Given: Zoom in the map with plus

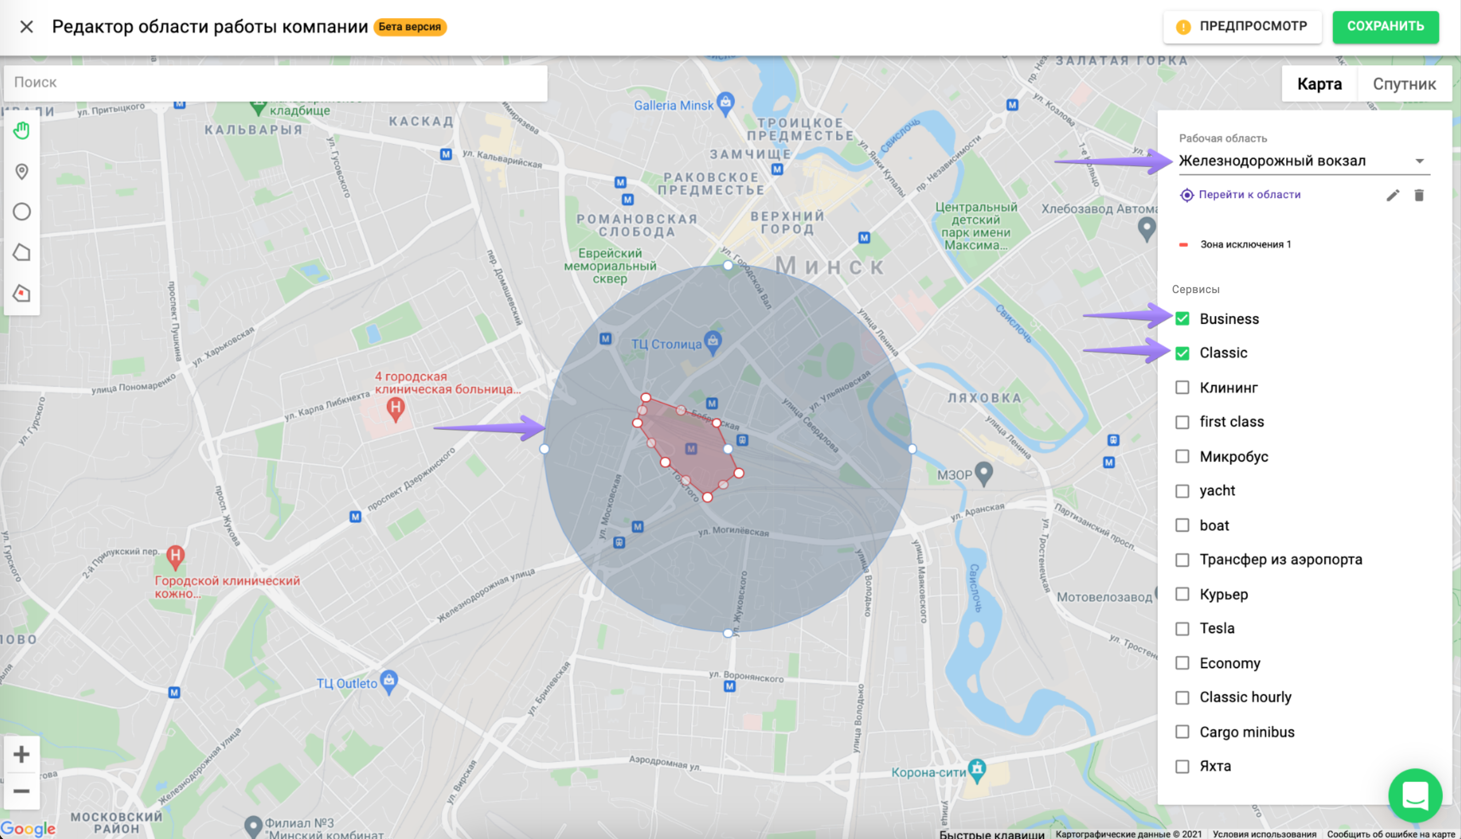Looking at the screenshot, I should point(21,754).
